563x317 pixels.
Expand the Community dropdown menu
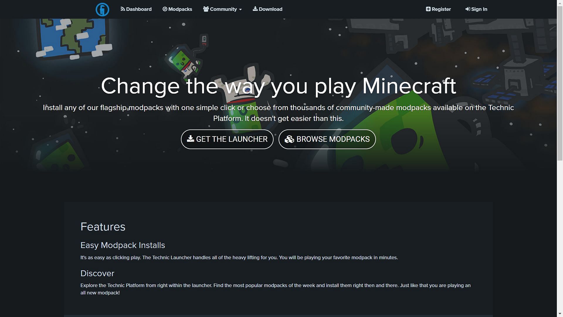pos(223,9)
